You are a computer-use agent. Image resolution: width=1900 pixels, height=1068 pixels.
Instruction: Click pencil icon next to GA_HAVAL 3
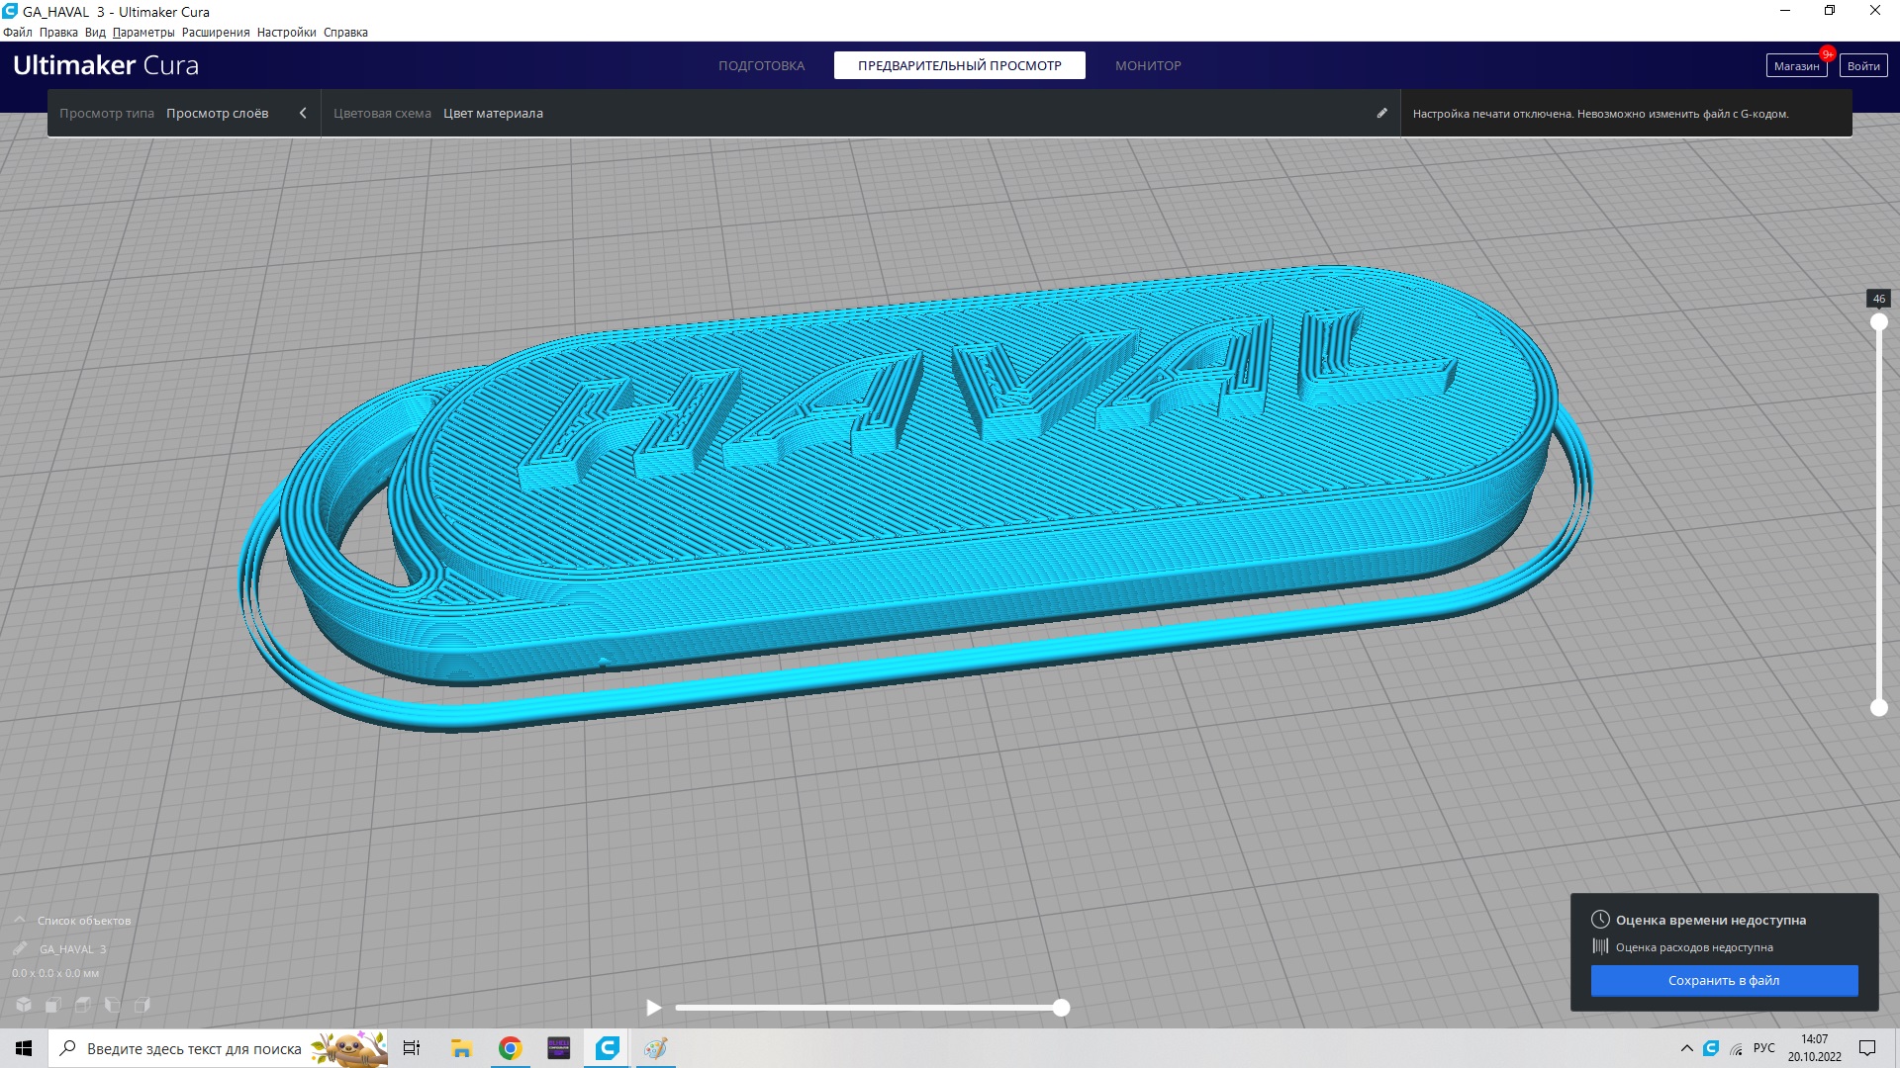point(20,948)
